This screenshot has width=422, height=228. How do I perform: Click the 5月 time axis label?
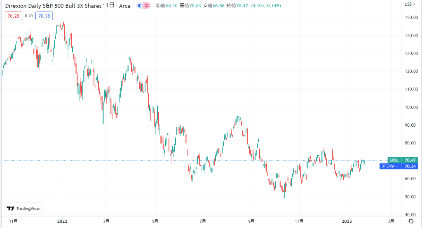coord(155,221)
